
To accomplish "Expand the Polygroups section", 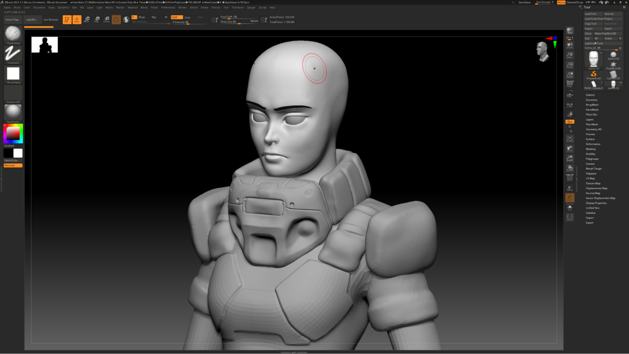I will (x=592, y=159).
